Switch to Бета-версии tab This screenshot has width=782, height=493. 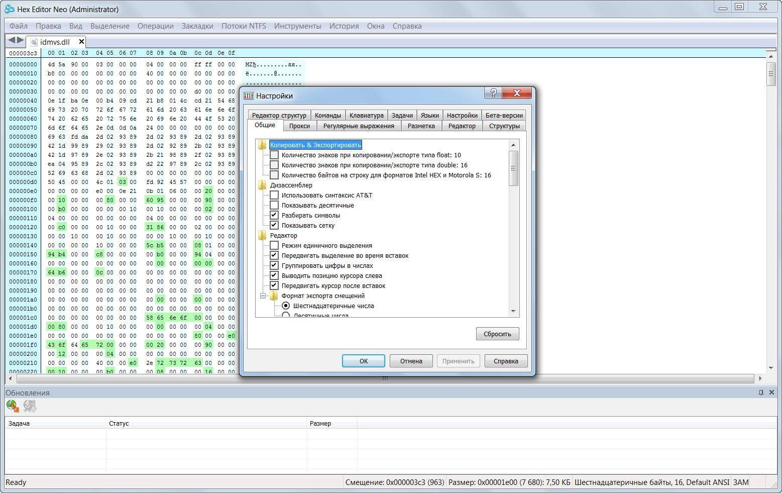pos(504,115)
